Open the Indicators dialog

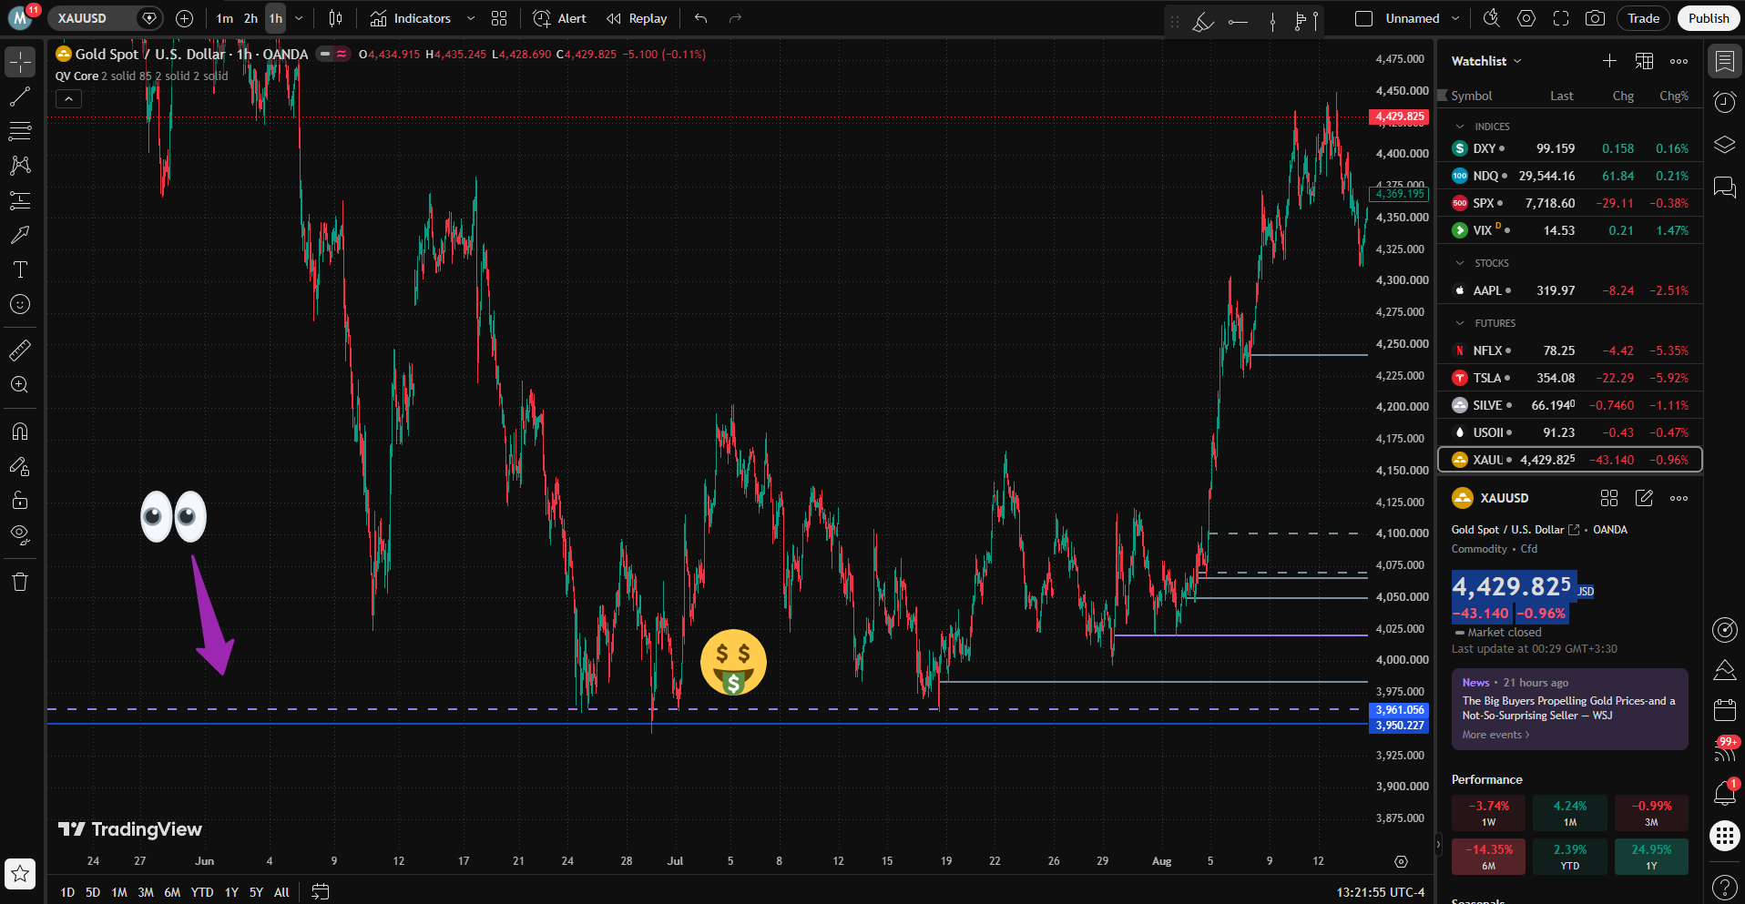click(411, 18)
